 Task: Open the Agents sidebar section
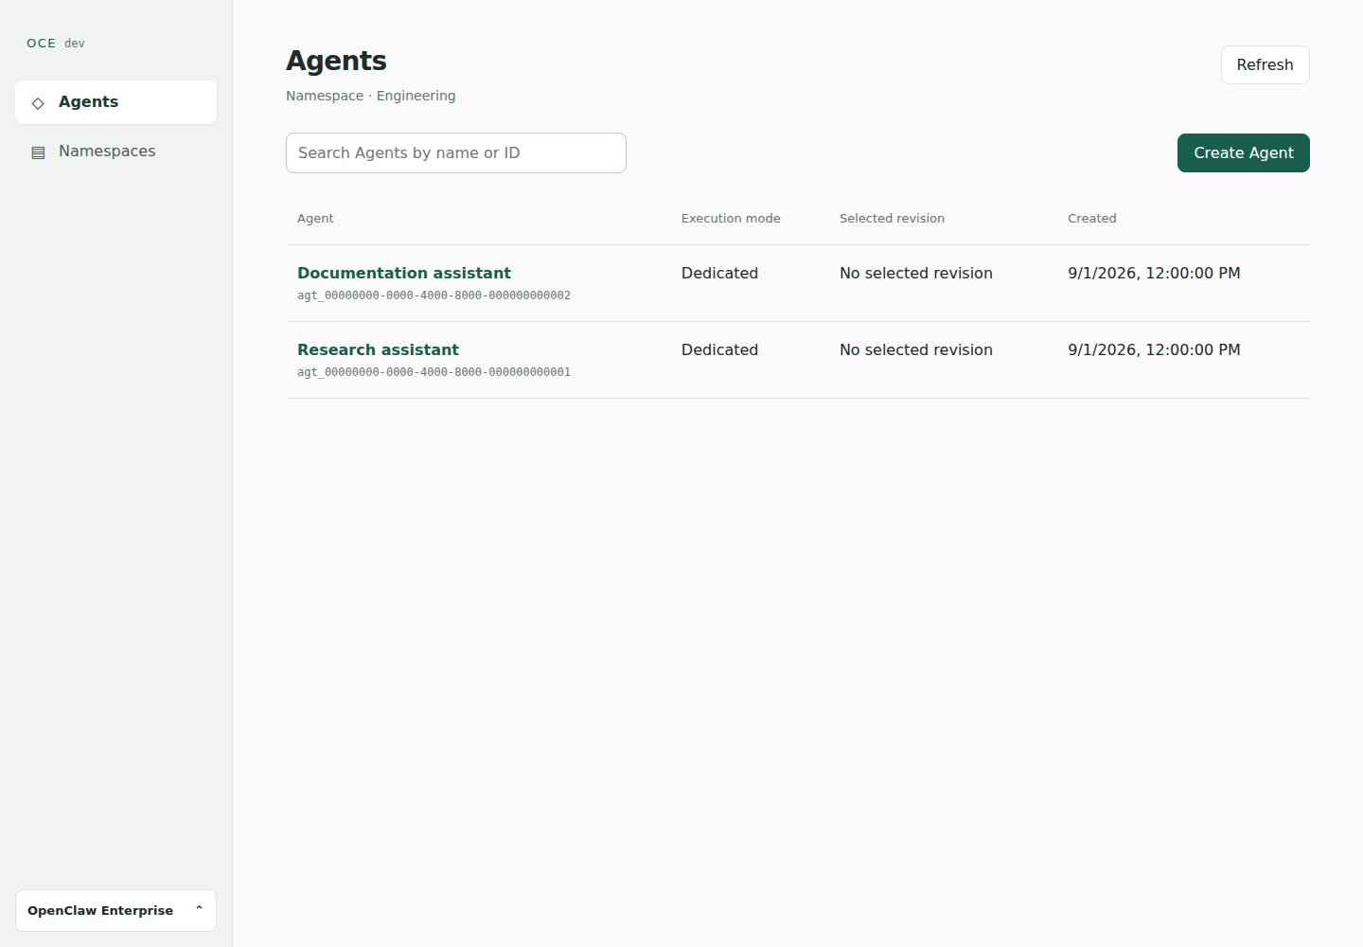[115, 102]
